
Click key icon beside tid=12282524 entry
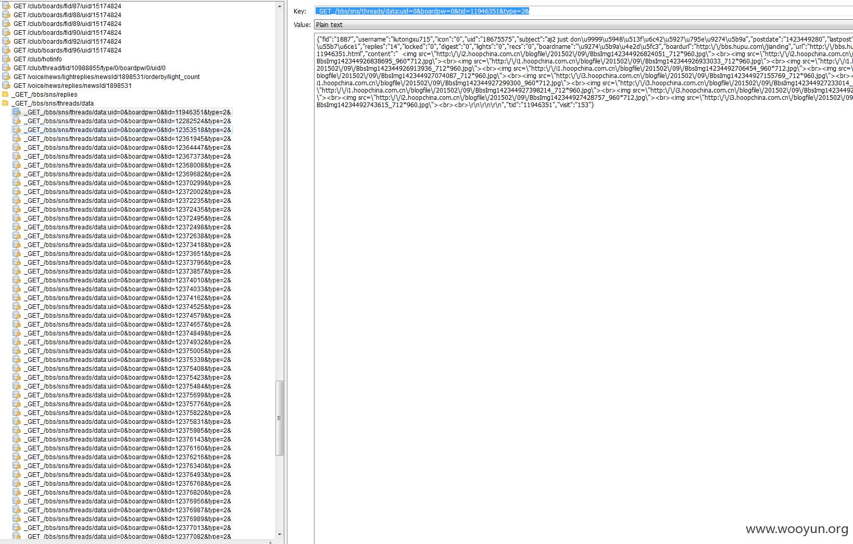coord(16,121)
